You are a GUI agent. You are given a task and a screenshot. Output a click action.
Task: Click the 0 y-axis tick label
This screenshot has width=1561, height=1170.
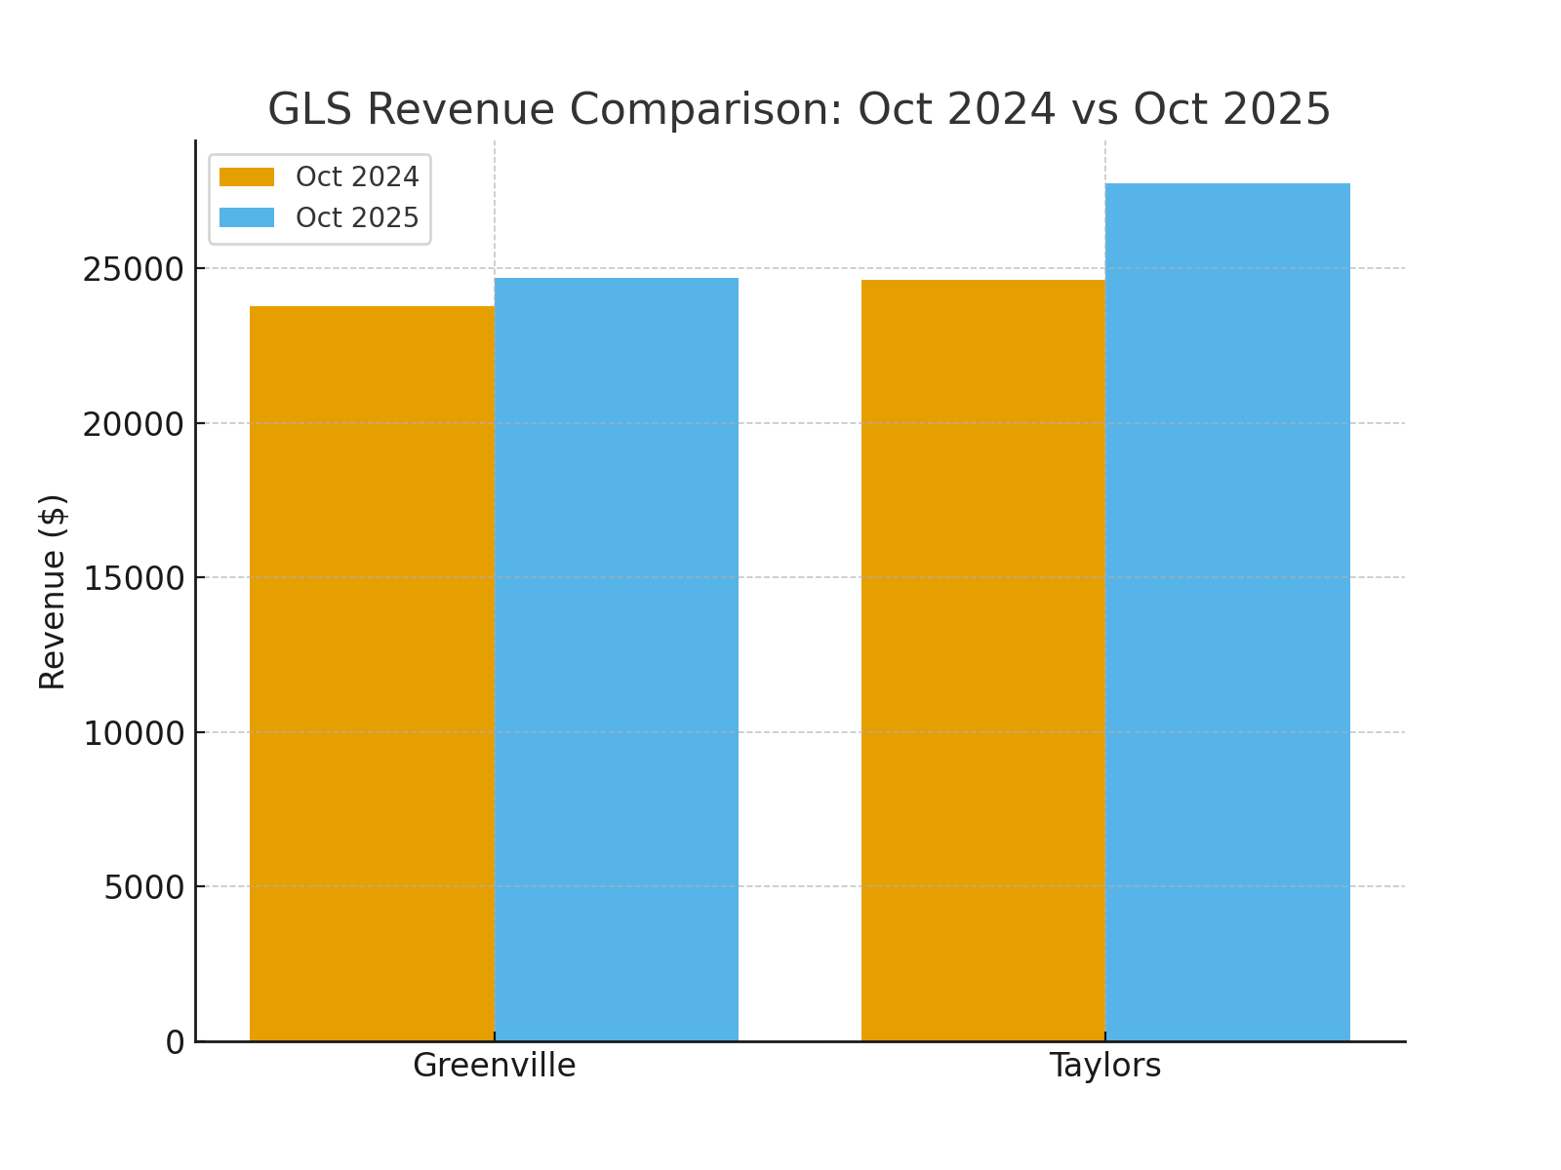(174, 1041)
